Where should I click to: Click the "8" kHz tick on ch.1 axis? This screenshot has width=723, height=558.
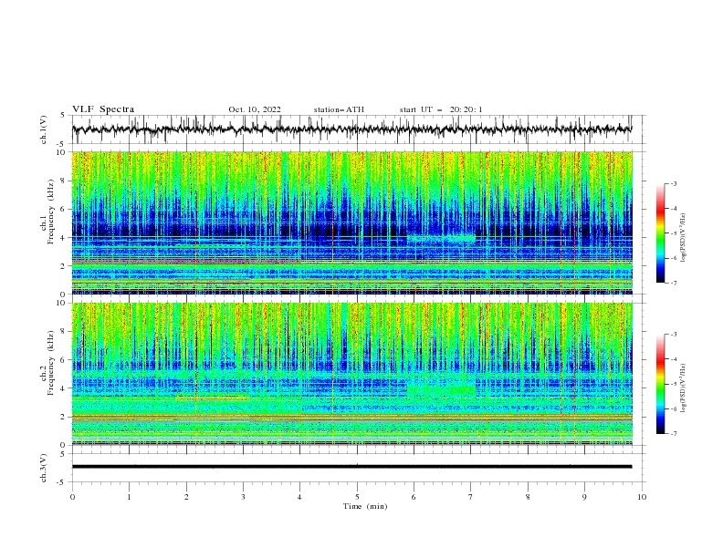click(x=65, y=181)
